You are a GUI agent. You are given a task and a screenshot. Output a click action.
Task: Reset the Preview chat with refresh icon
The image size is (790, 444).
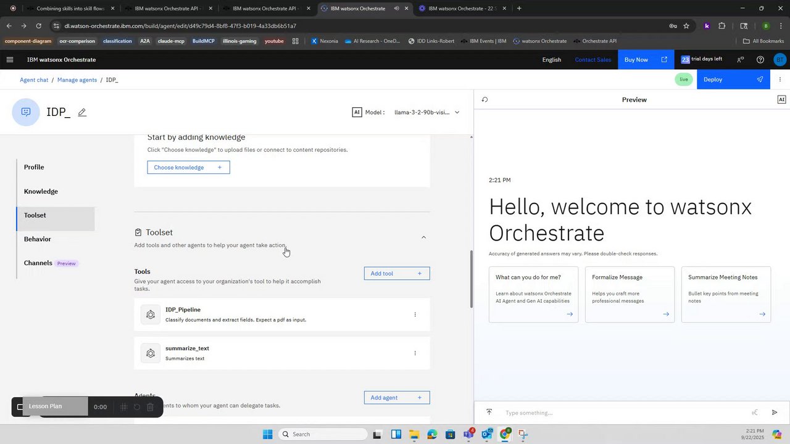point(484,99)
